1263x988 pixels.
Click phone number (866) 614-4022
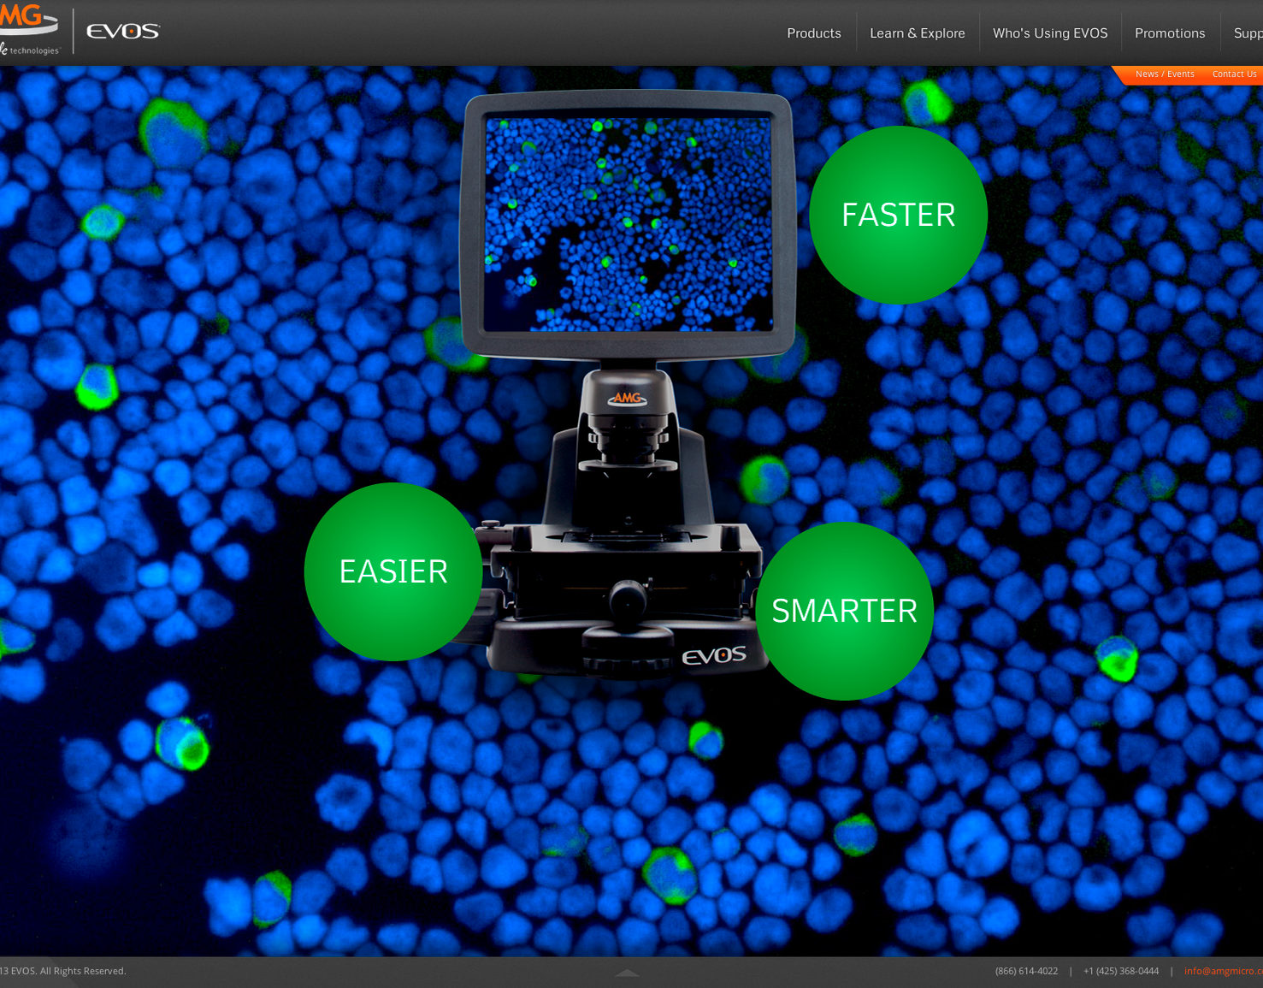tap(1026, 971)
